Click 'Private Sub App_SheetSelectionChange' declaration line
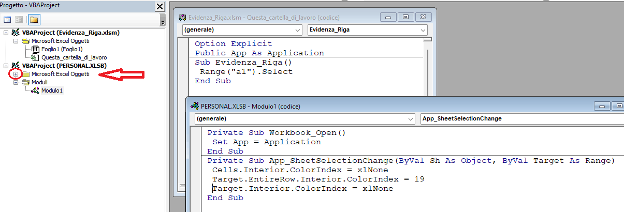The height and width of the screenshot is (212, 624). point(411,161)
